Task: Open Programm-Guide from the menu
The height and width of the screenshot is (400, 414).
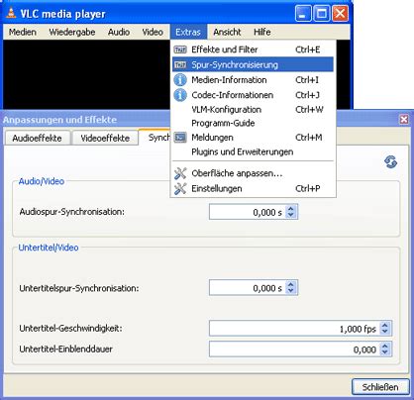Action: point(253,123)
